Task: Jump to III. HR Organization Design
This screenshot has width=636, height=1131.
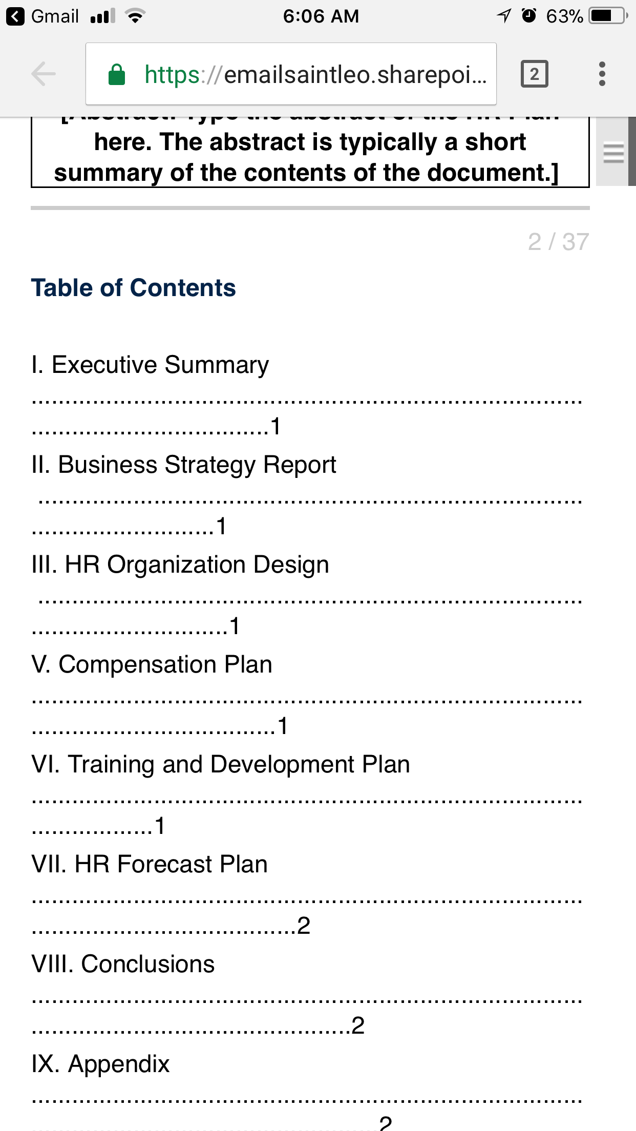Action: pos(180,565)
